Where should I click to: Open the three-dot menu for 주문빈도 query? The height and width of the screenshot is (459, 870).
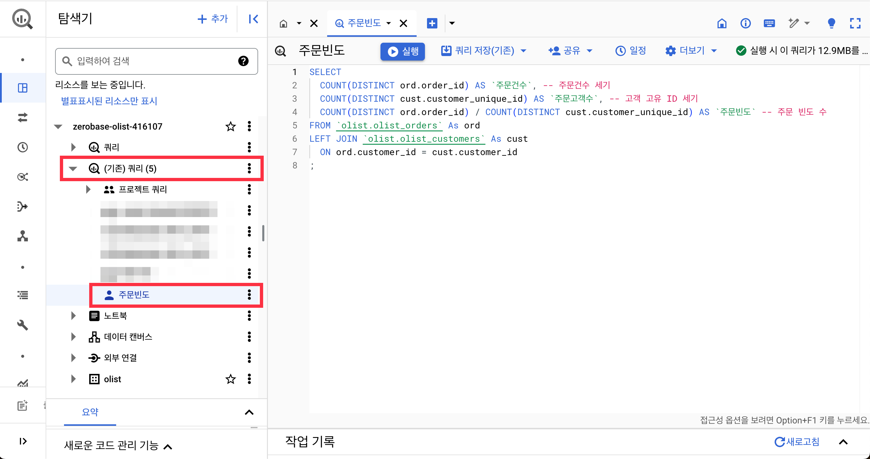249,295
